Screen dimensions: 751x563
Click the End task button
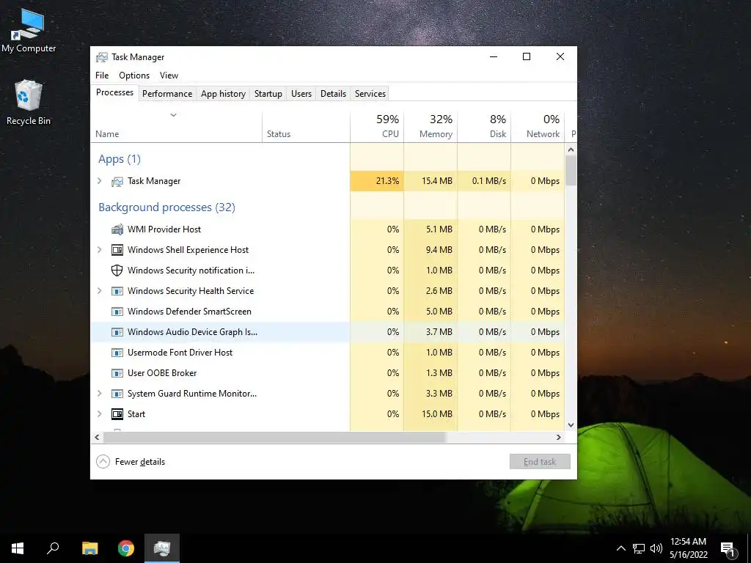pos(540,462)
